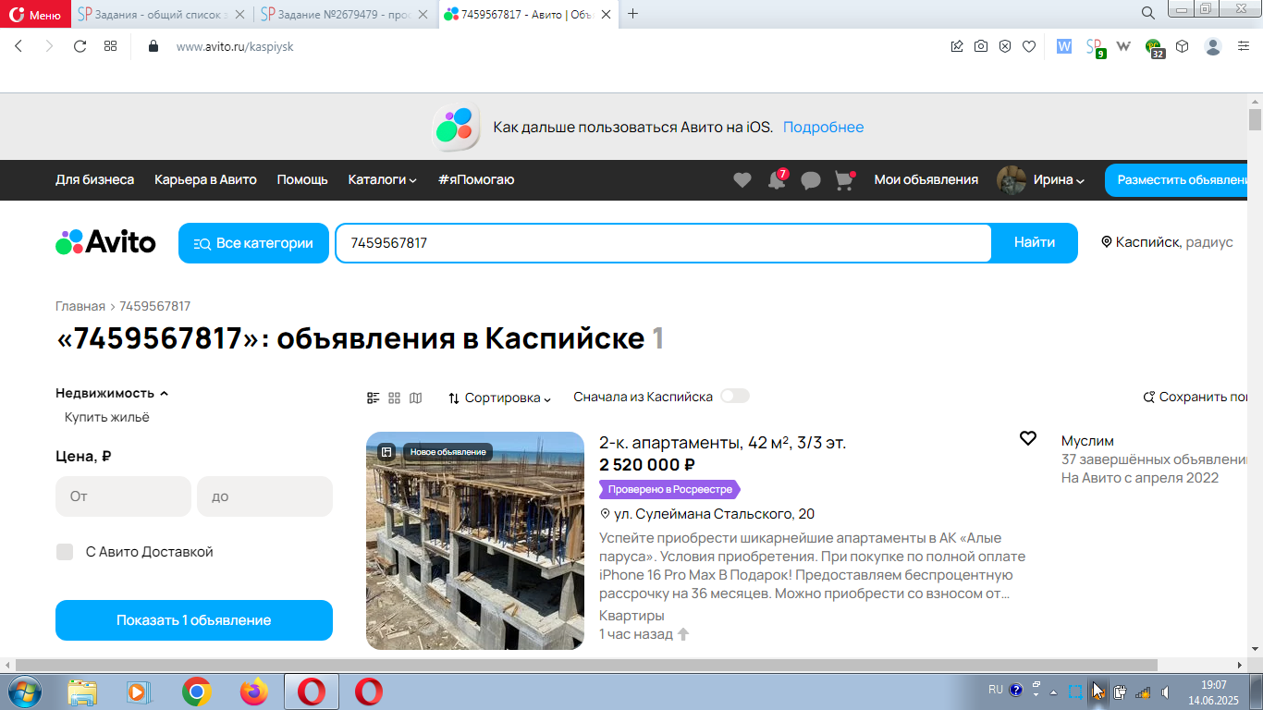The height and width of the screenshot is (710, 1263).
Task: Open messages chat bubble icon
Action: coord(811,180)
